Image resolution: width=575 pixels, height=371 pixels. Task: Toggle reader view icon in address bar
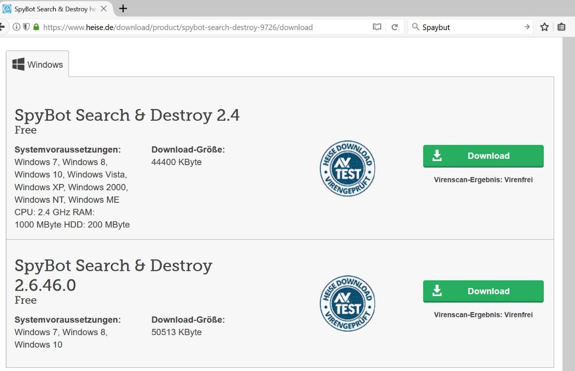pos(377,27)
